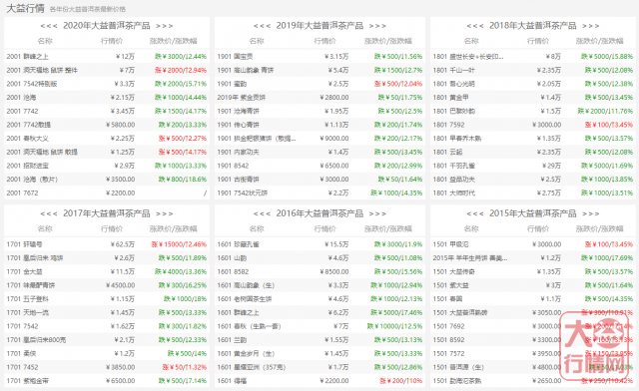Click the ¥62.5万 price cell

(x=122, y=244)
